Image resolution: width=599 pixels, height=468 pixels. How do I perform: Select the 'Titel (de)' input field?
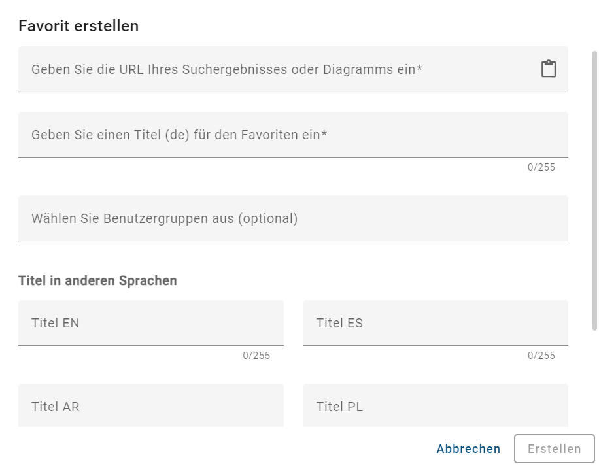[x=262, y=134]
